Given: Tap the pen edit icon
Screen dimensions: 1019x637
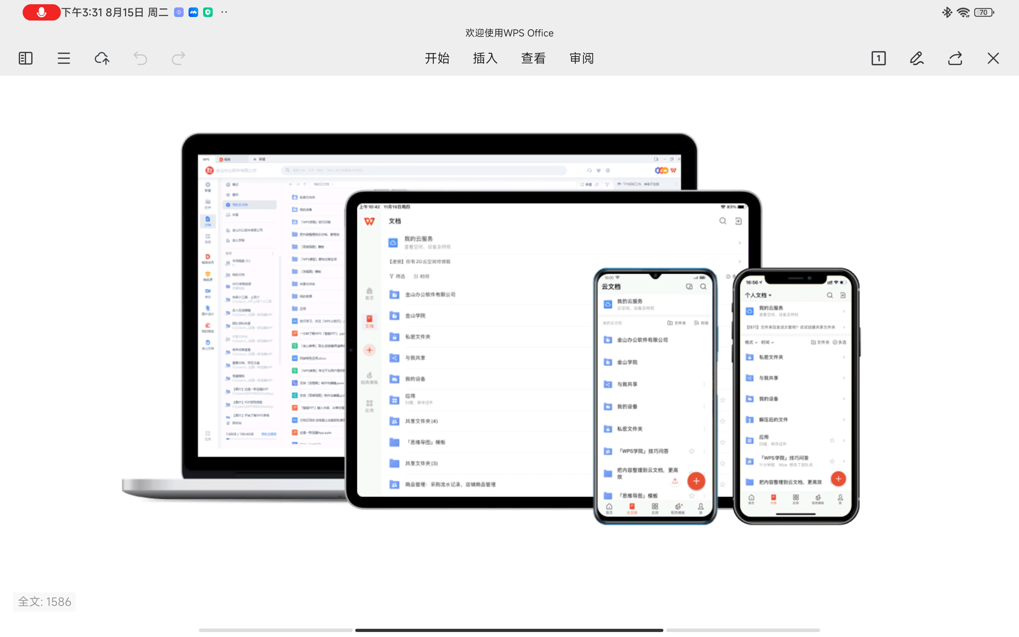Looking at the screenshot, I should (x=917, y=58).
